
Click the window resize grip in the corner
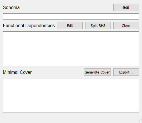(x=140, y=121)
